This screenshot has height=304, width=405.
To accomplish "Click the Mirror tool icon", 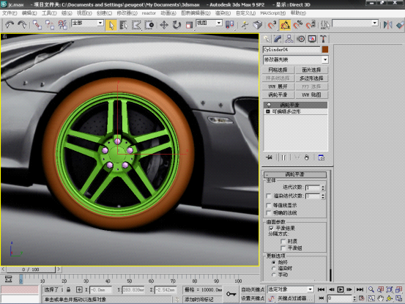I will pos(387,25).
